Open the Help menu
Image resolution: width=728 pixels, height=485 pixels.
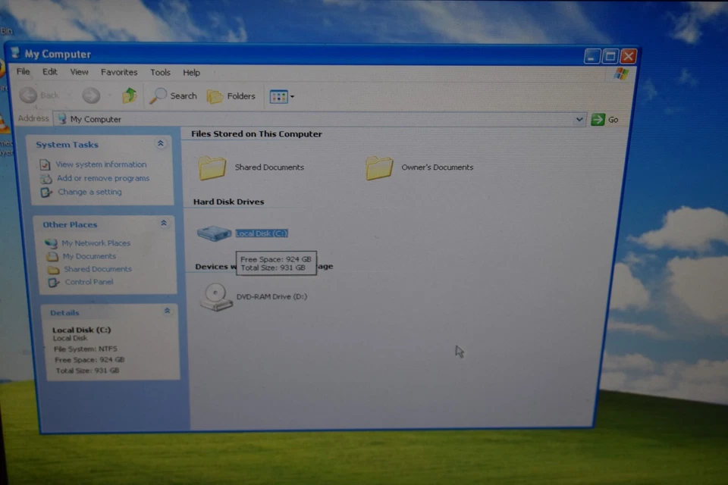[x=191, y=73]
